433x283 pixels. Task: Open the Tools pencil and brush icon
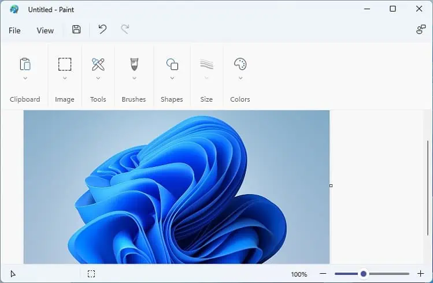point(98,64)
